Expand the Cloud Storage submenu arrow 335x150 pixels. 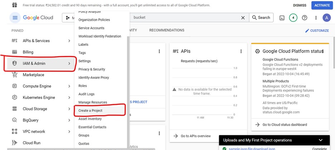click(69, 109)
